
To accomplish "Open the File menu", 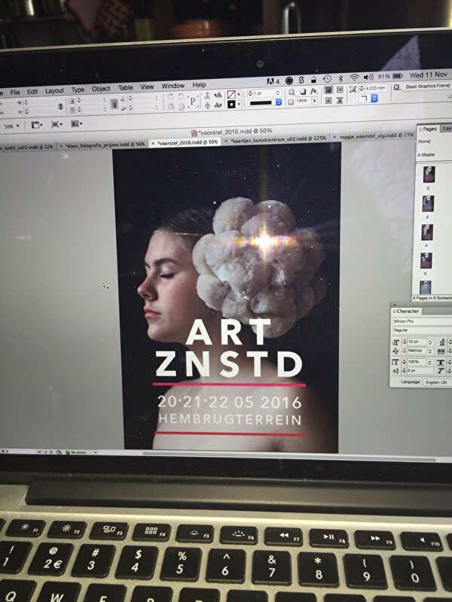I will click(x=15, y=92).
